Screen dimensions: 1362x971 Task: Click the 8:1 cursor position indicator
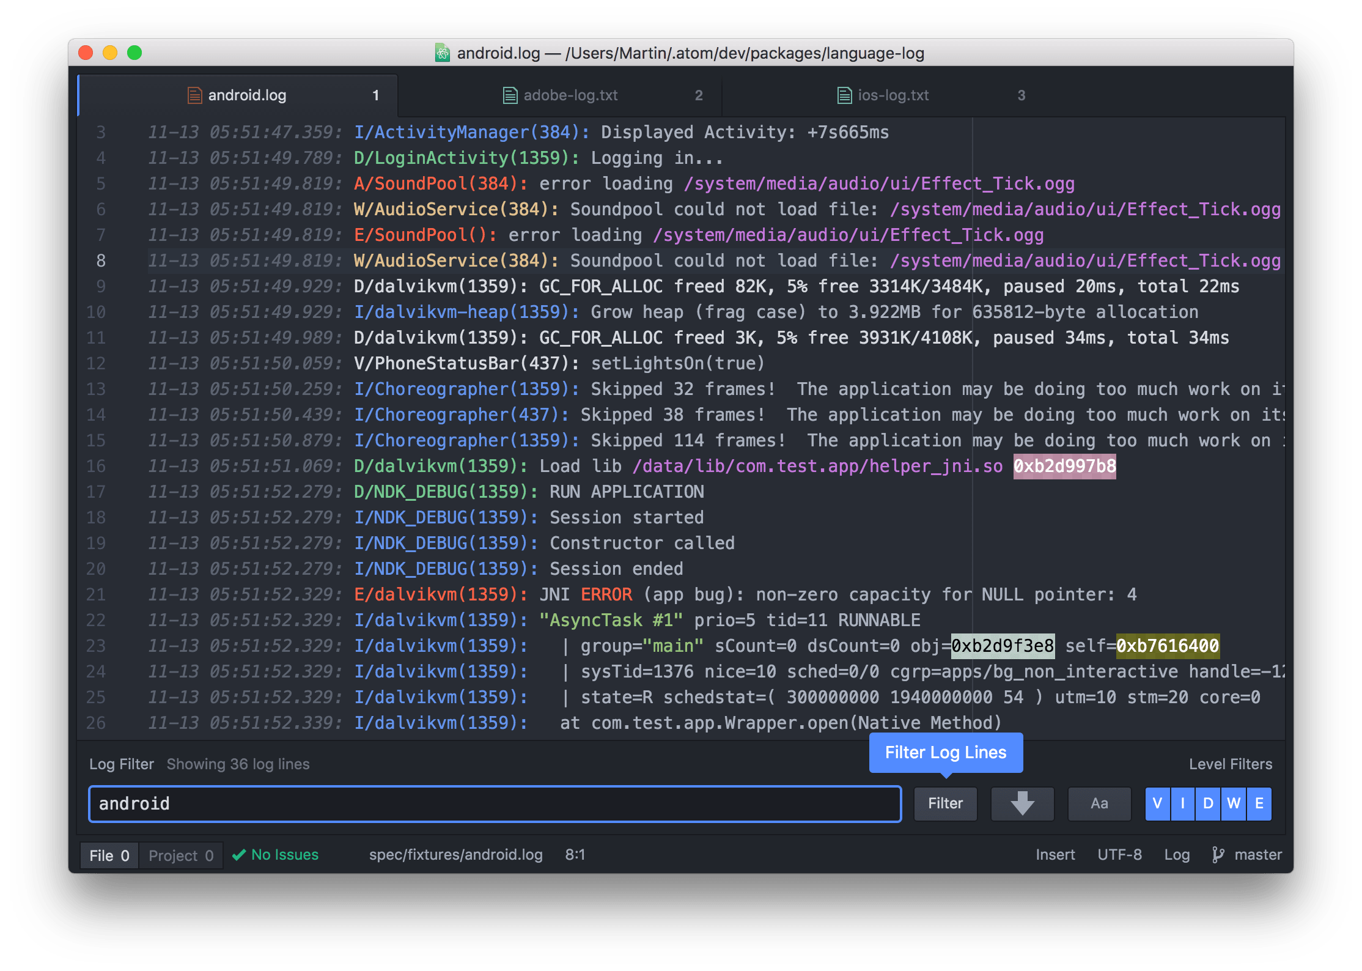[575, 855]
